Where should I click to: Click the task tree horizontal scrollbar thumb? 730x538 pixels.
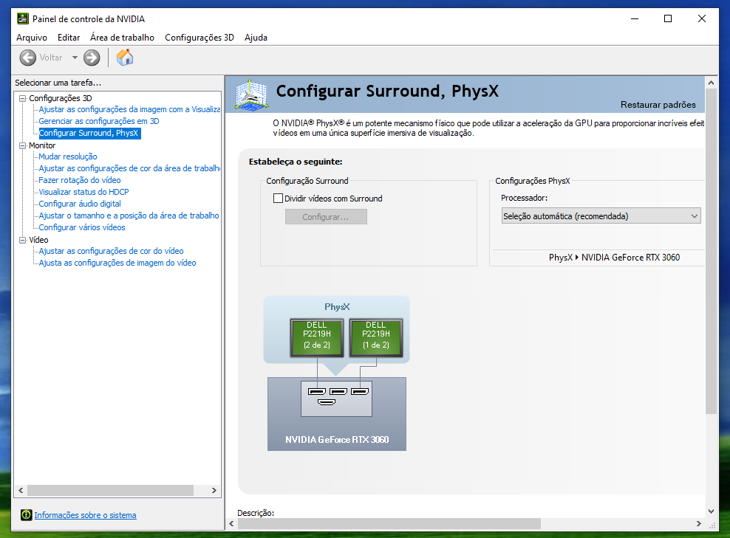click(110, 490)
